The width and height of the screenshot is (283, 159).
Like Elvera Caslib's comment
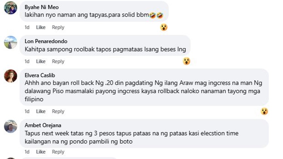pos(41,112)
